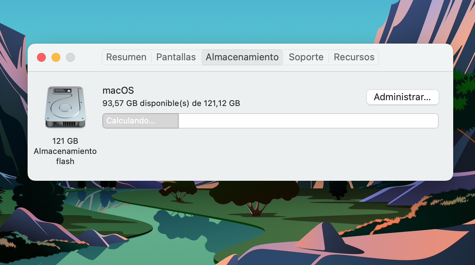Click the 121 GB Almacenamiento flash label

[65, 151]
